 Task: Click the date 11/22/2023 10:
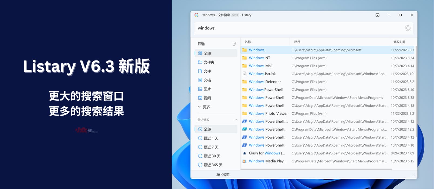coord(402,74)
